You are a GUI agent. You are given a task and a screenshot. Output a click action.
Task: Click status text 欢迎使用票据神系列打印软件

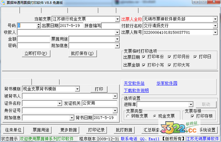pyautogui.click(x=46, y=139)
